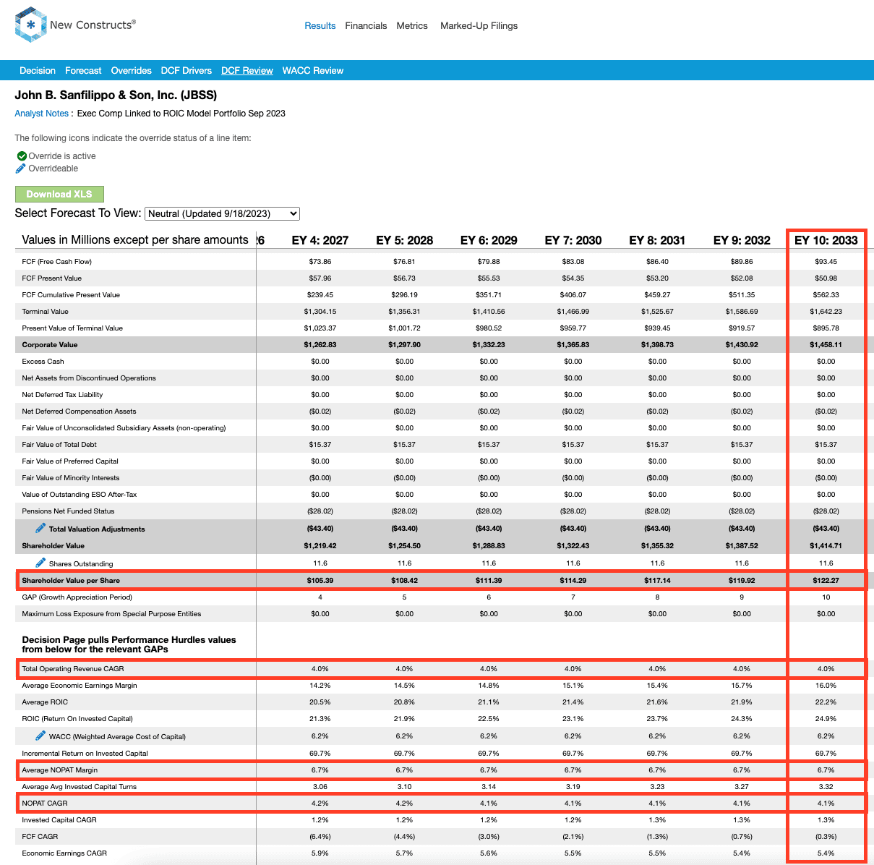This screenshot has width=874, height=865.
Task: Click the EY 9: 2032 column header
Action: click(742, 240)
